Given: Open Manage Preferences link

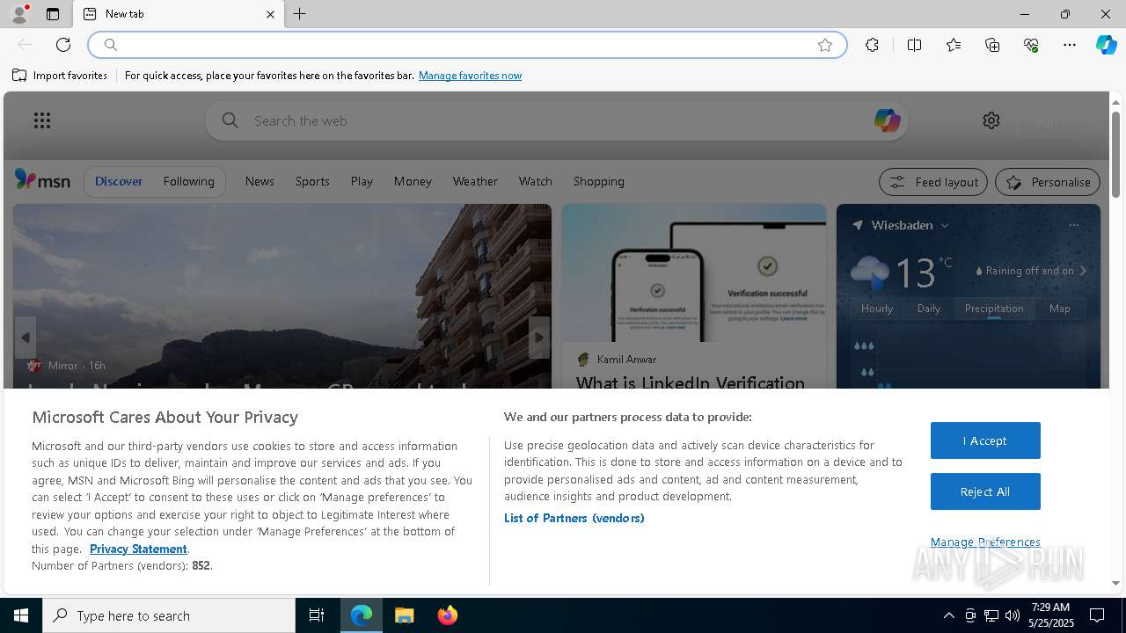Looking at the screenshot, I should (x=985, y=542).
